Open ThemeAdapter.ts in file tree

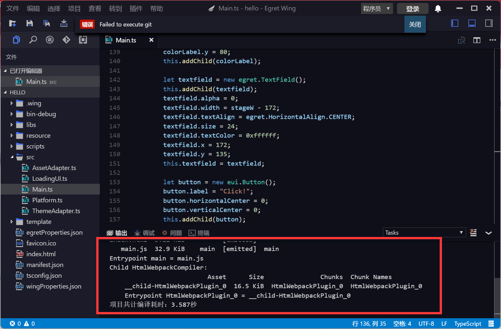56,211
